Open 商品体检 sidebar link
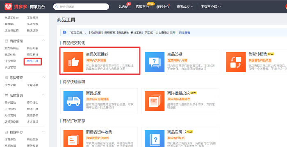 pyautogui.click(x=10, y=55)
